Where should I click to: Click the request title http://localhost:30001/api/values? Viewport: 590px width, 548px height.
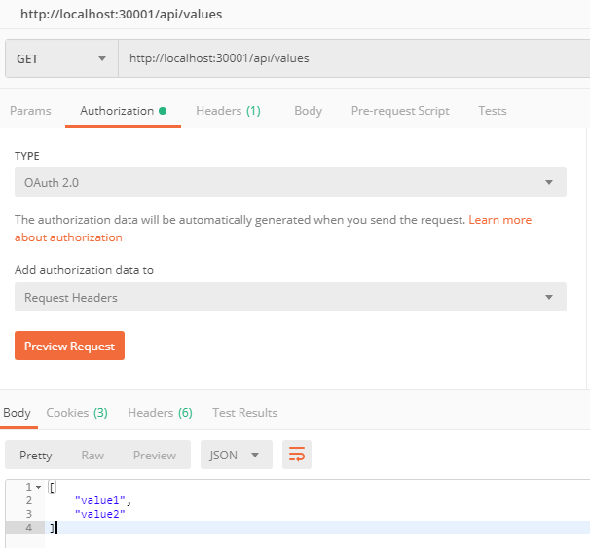tap(121, 15)
